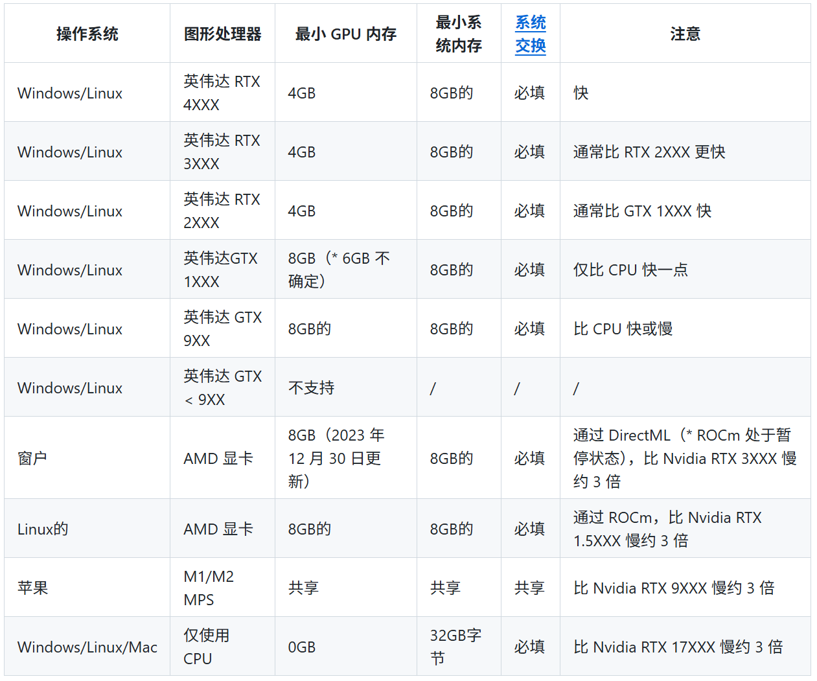This screenshot has height=681, width=817.
Task: Select the 苹果 operating system cell
Action: click(x=32, y=588)
